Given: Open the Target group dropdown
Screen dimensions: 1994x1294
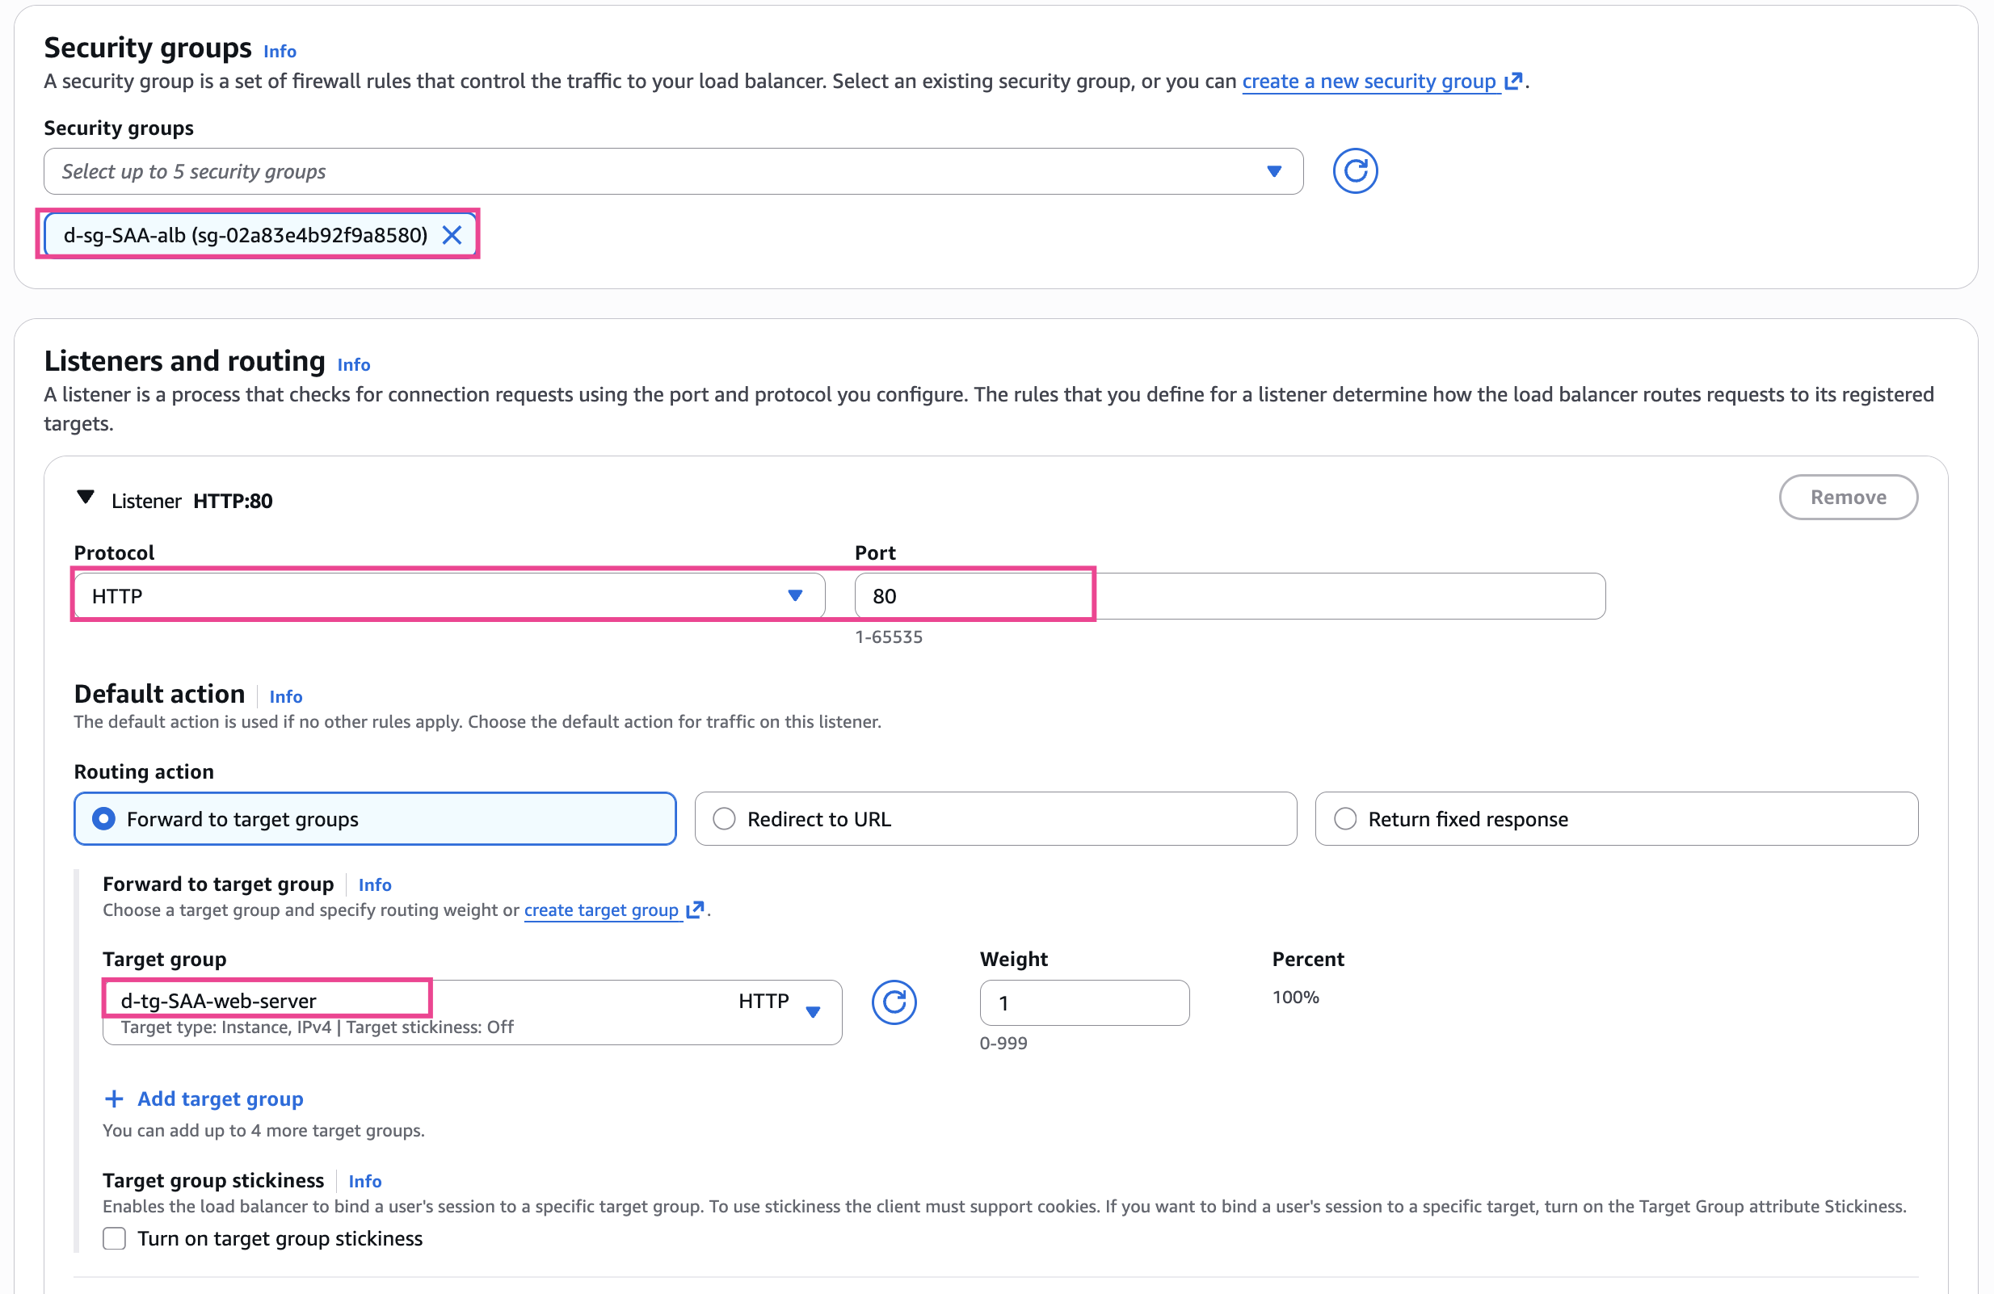Looking at the screenshot, I should tap(472, 1011).
